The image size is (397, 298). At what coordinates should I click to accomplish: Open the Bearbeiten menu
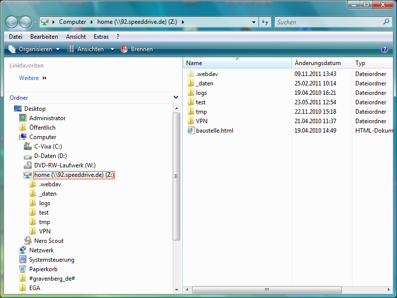(44, 37)
